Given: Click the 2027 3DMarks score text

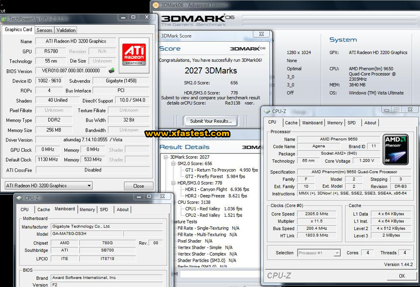Looking at the screenshot, I should [x=211, y=71].
